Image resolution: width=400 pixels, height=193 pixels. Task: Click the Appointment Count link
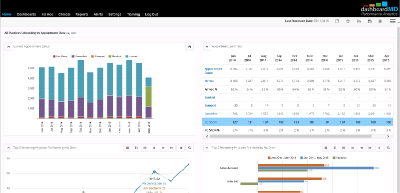coord(213,70)
